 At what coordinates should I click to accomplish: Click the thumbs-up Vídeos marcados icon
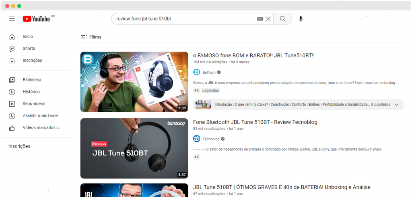click(x=12, y=128)
